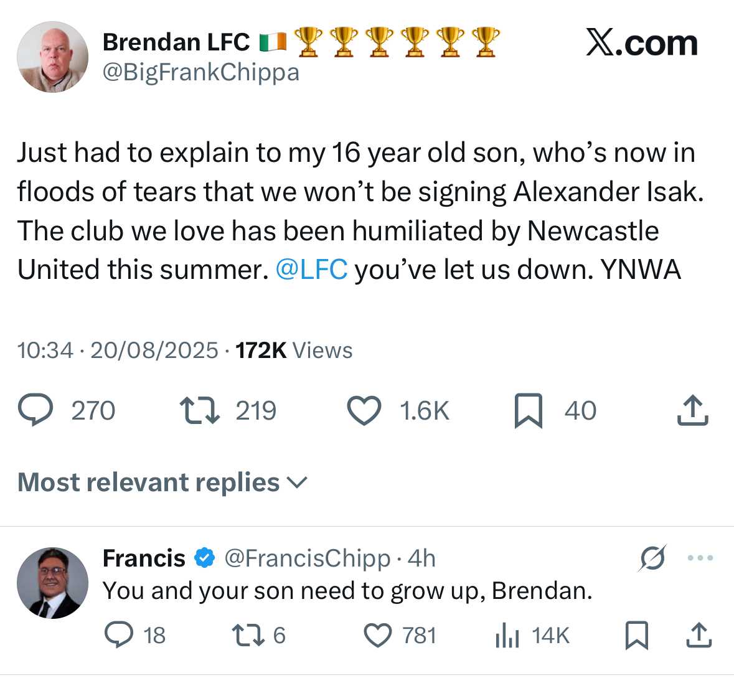734x678 pixels.
Task: Open the @BigFrankChippa profile handle
Action: 200,73
